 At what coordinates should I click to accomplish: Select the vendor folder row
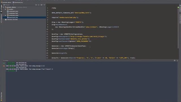pos(24,9)
